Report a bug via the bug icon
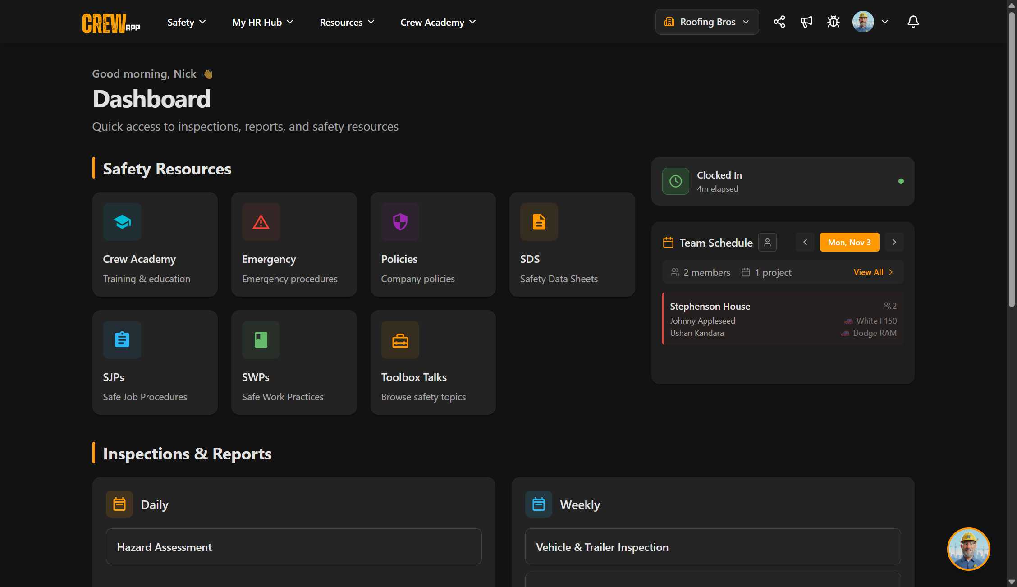The width and height of the screenshot is (1017, 587). (x=834, y=21)
